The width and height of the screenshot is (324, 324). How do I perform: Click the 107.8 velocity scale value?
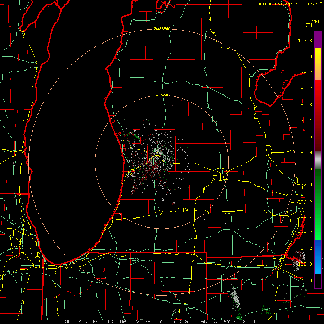click(305, 40)
